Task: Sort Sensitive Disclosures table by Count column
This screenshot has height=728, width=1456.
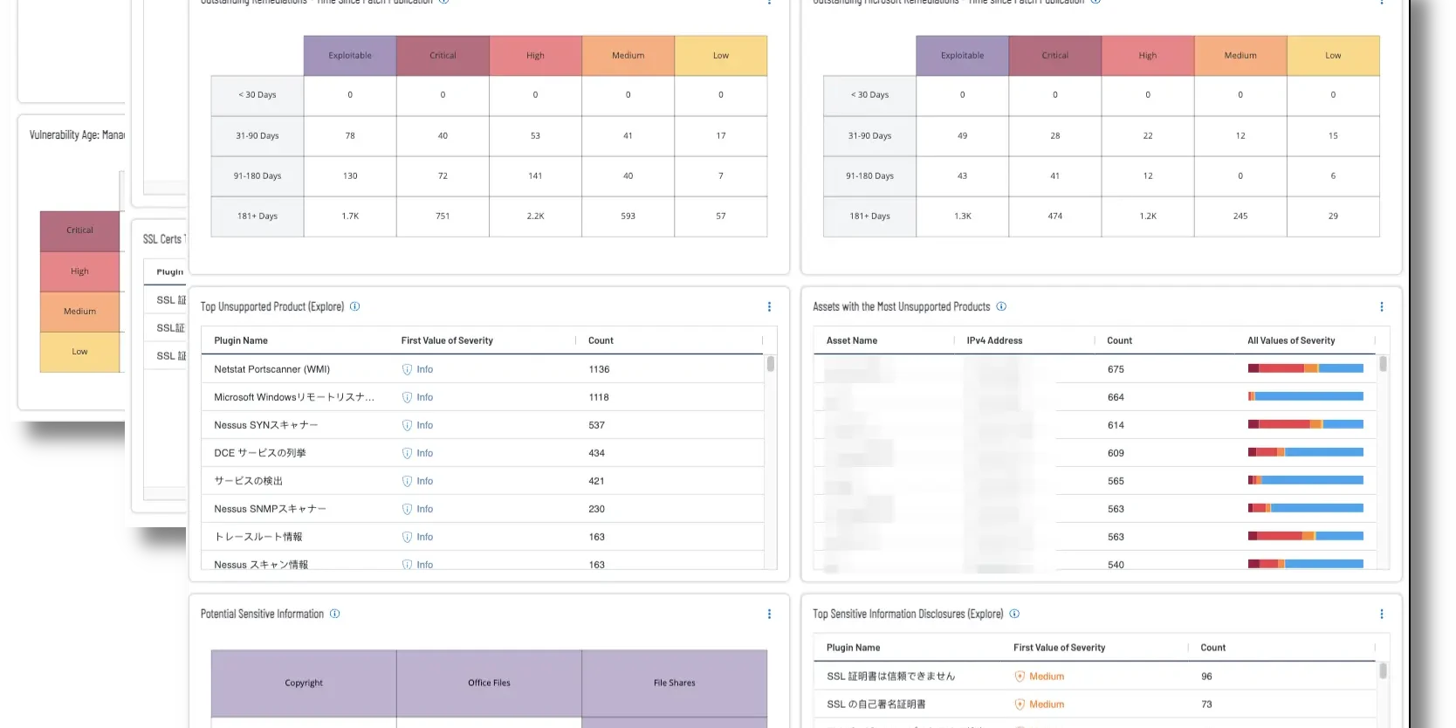Action: 1212,648
